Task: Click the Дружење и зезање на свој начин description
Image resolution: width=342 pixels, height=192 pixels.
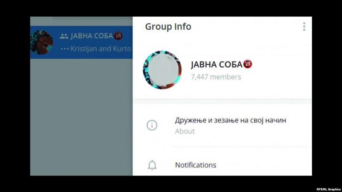Action: [230, 120]
